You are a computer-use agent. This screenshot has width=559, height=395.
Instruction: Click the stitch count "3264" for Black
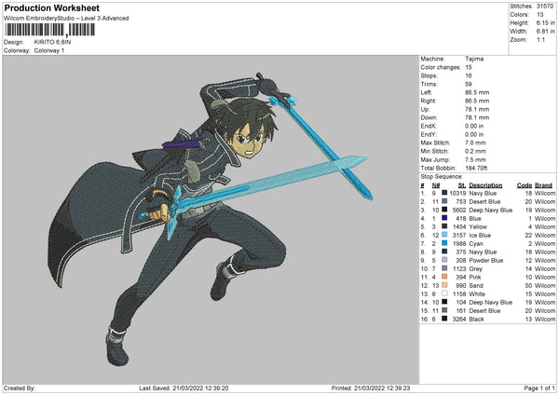[459, 319]
